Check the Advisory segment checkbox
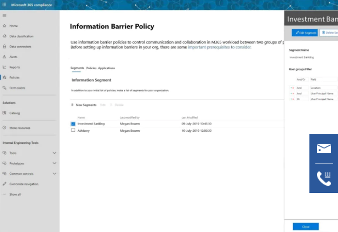The width and height of the screenshot is (338, 232). tap(73, 130)
